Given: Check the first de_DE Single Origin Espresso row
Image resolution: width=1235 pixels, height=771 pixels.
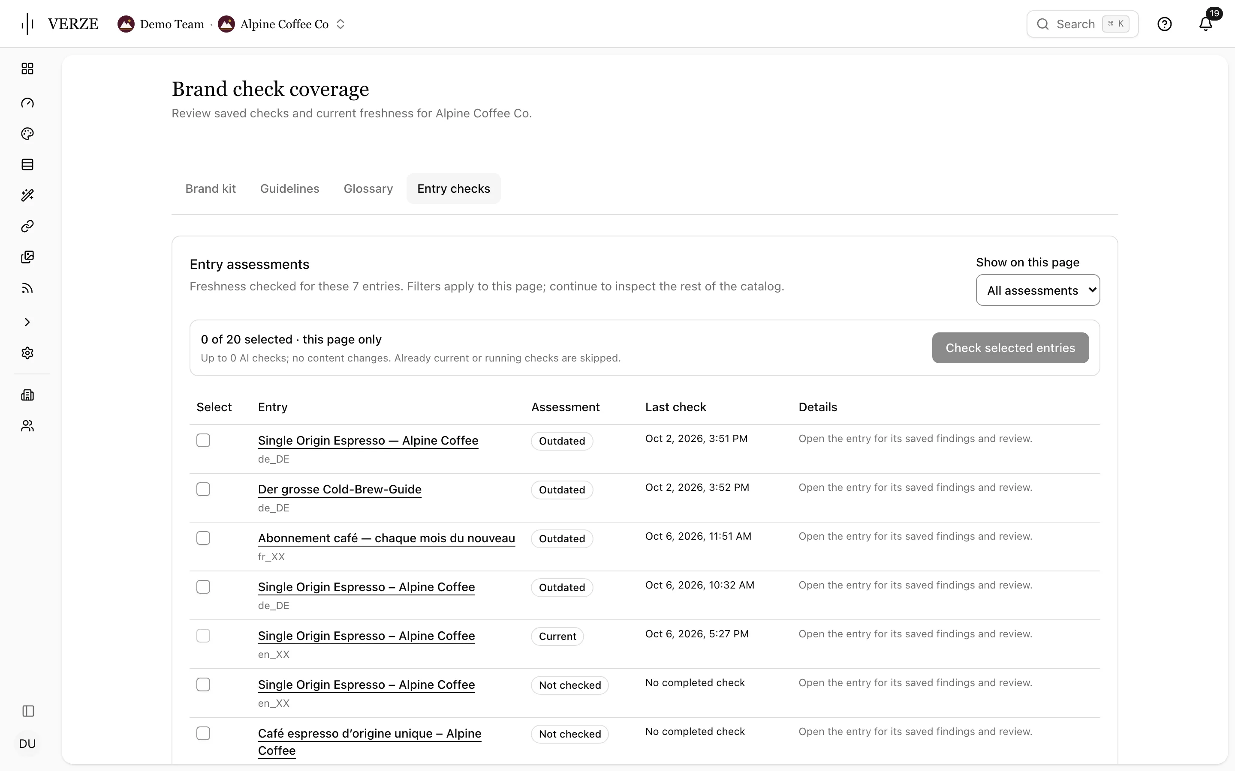Looking at the screenshot, I should pyautogui.click(x=203, y=441).
